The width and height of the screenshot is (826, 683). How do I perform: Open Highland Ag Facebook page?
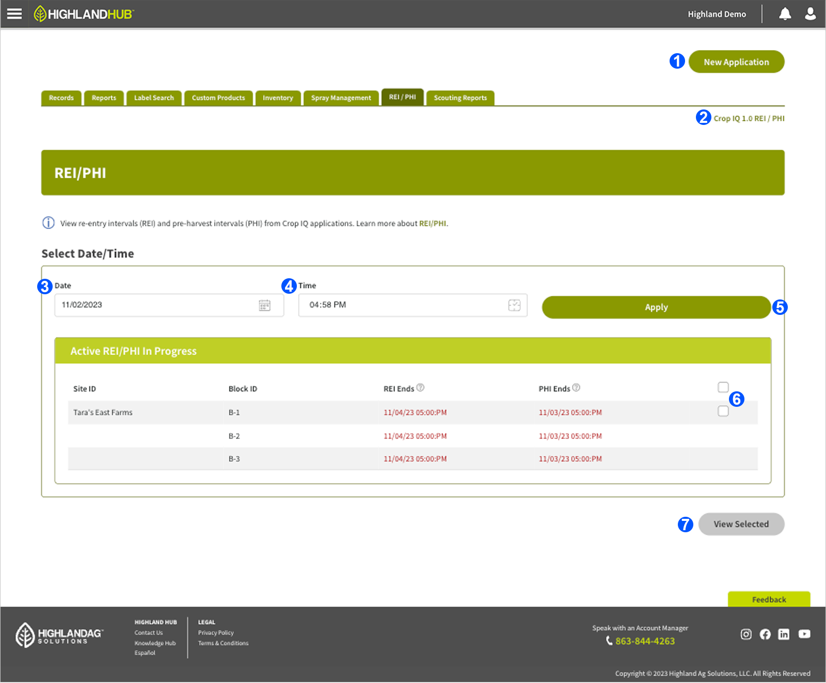[765, 634]
